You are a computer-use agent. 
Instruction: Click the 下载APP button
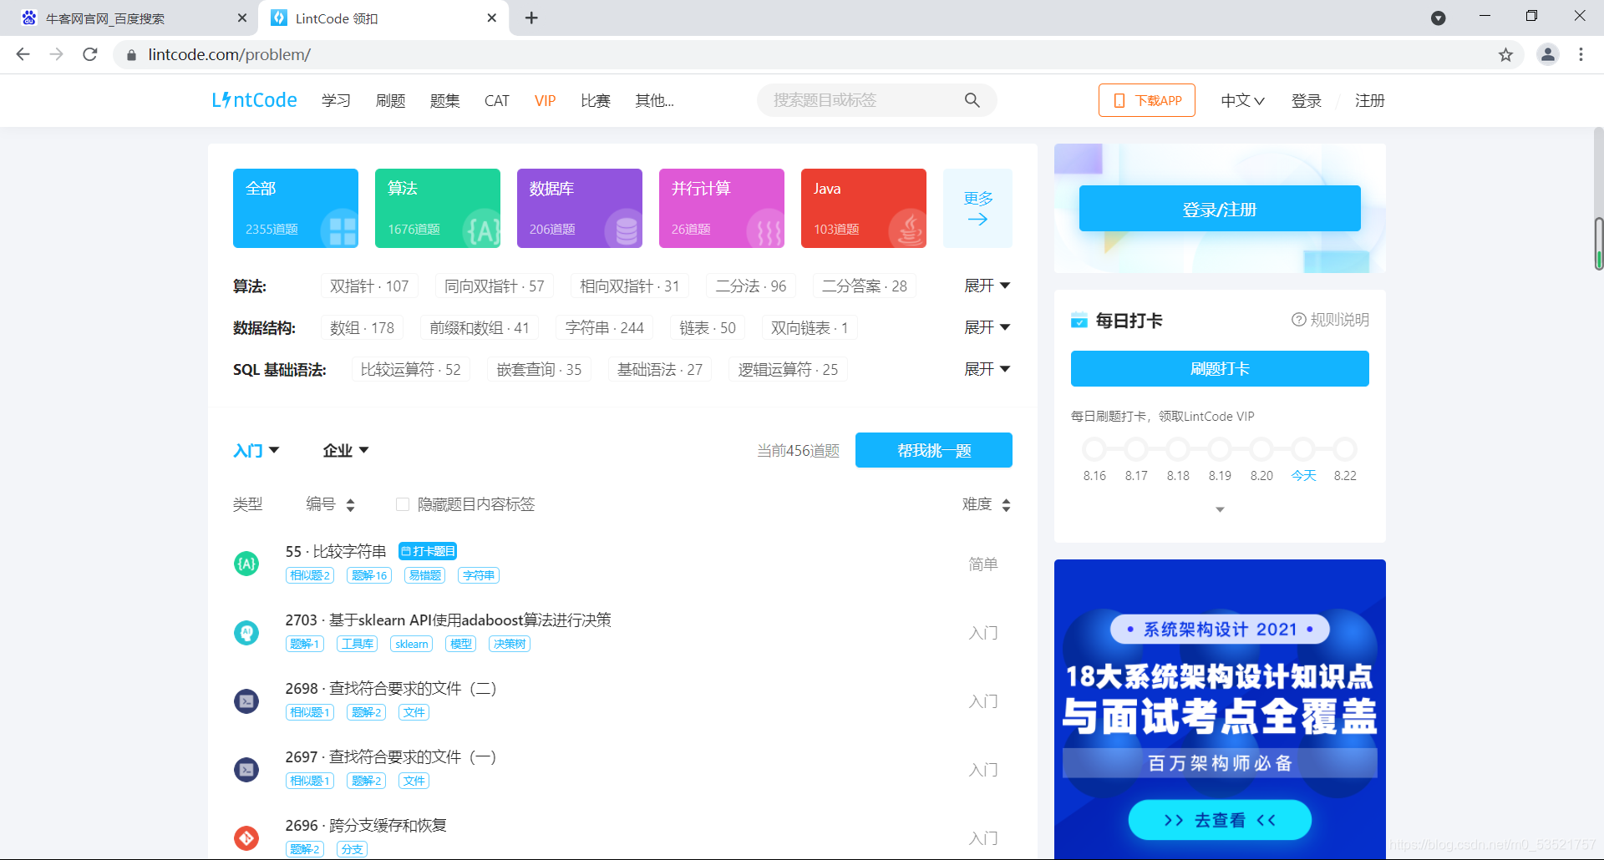click(x=1146, y=100)
